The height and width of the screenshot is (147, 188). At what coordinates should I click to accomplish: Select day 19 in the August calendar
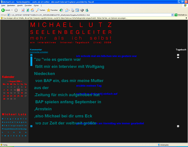22,93
